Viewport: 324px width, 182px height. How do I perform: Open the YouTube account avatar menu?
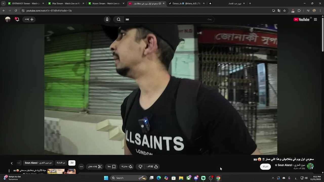point(8,19)
